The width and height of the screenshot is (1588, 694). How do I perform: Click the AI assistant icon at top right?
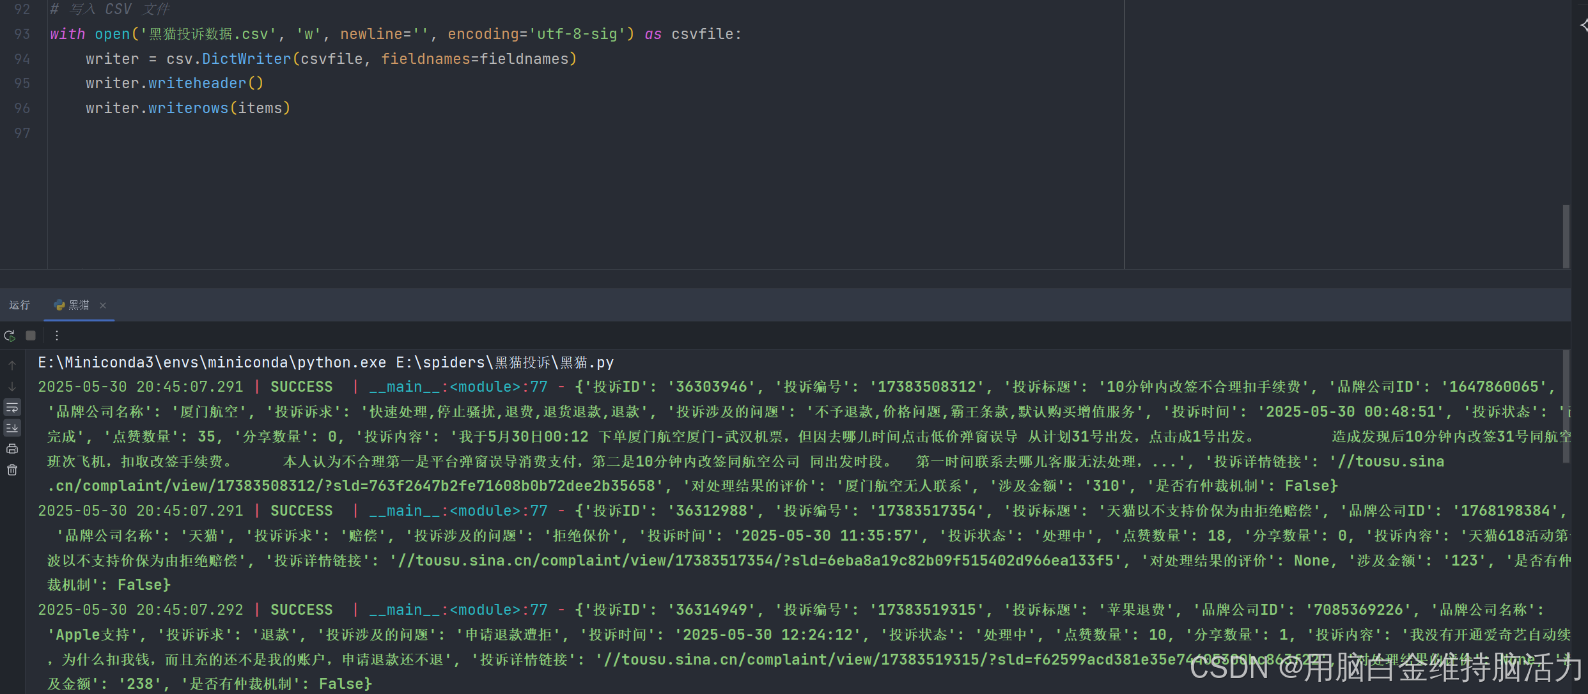(x=1583, y=25)
